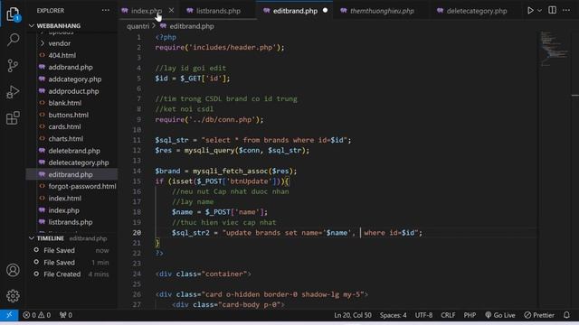Place cursor on line 11 select query
The image size is (579, 325).
click(x=253, y=140)
